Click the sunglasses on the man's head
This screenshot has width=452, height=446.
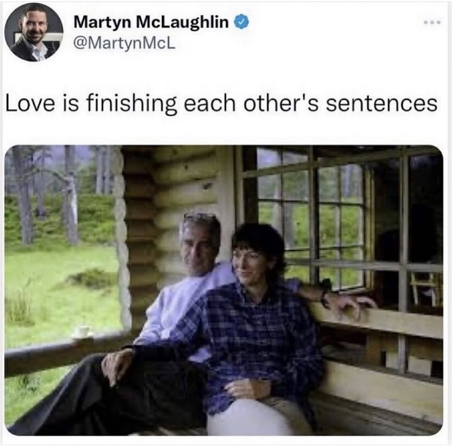click(200, 216)
